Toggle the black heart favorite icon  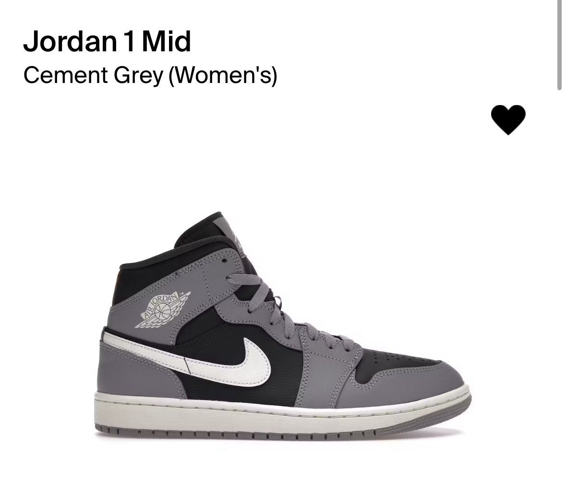(508, 120)
